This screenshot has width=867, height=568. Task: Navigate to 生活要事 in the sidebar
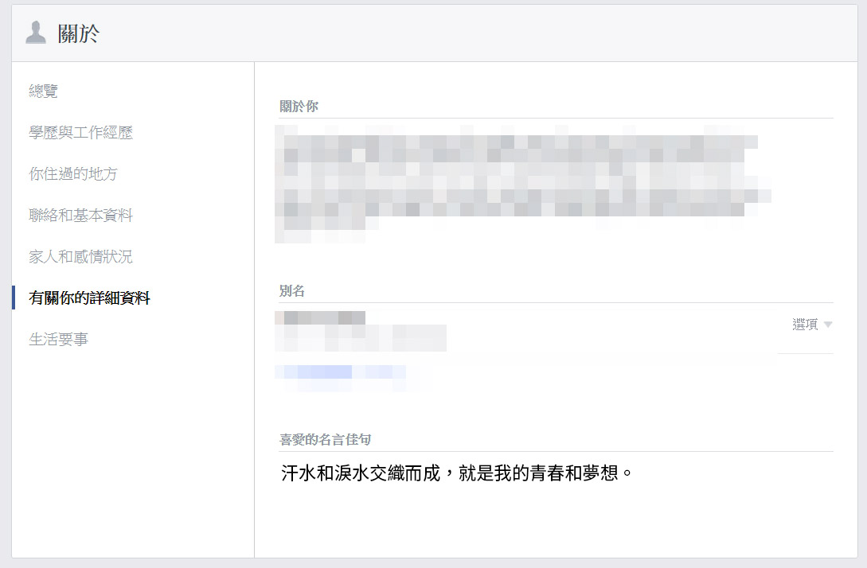click(58, 340)
